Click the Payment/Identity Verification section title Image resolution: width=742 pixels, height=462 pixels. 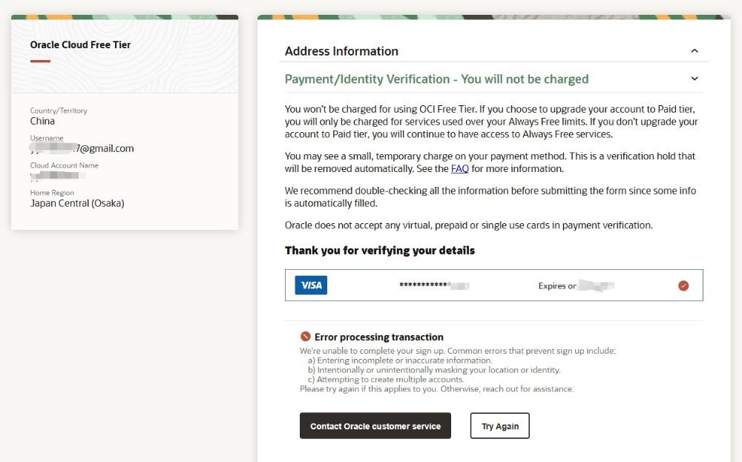436,79
